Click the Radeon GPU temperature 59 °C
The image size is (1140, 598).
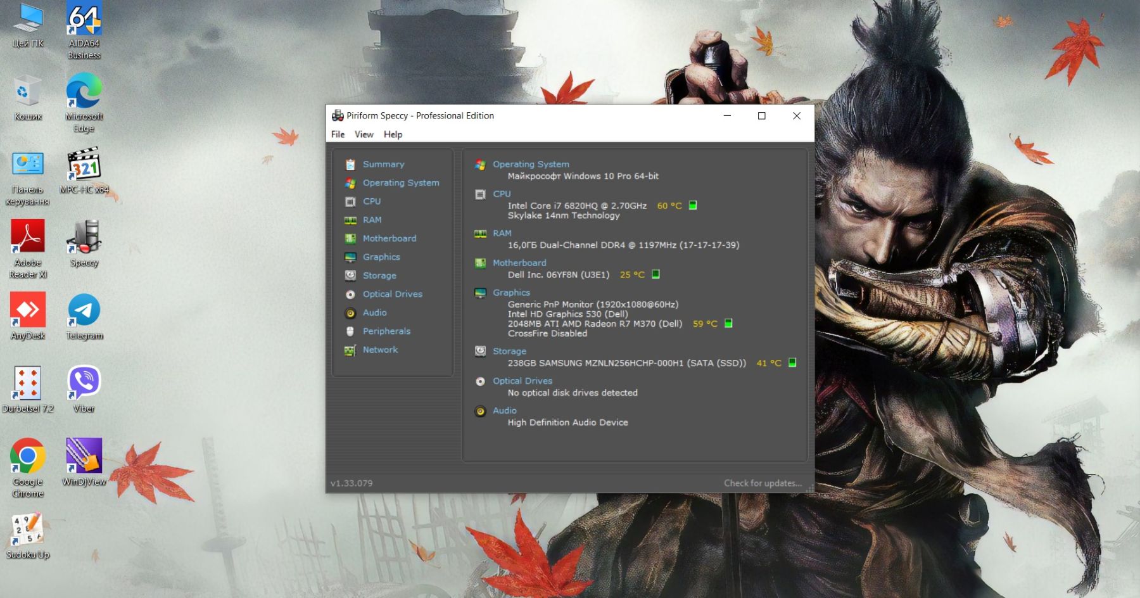[x=705, y=324]
